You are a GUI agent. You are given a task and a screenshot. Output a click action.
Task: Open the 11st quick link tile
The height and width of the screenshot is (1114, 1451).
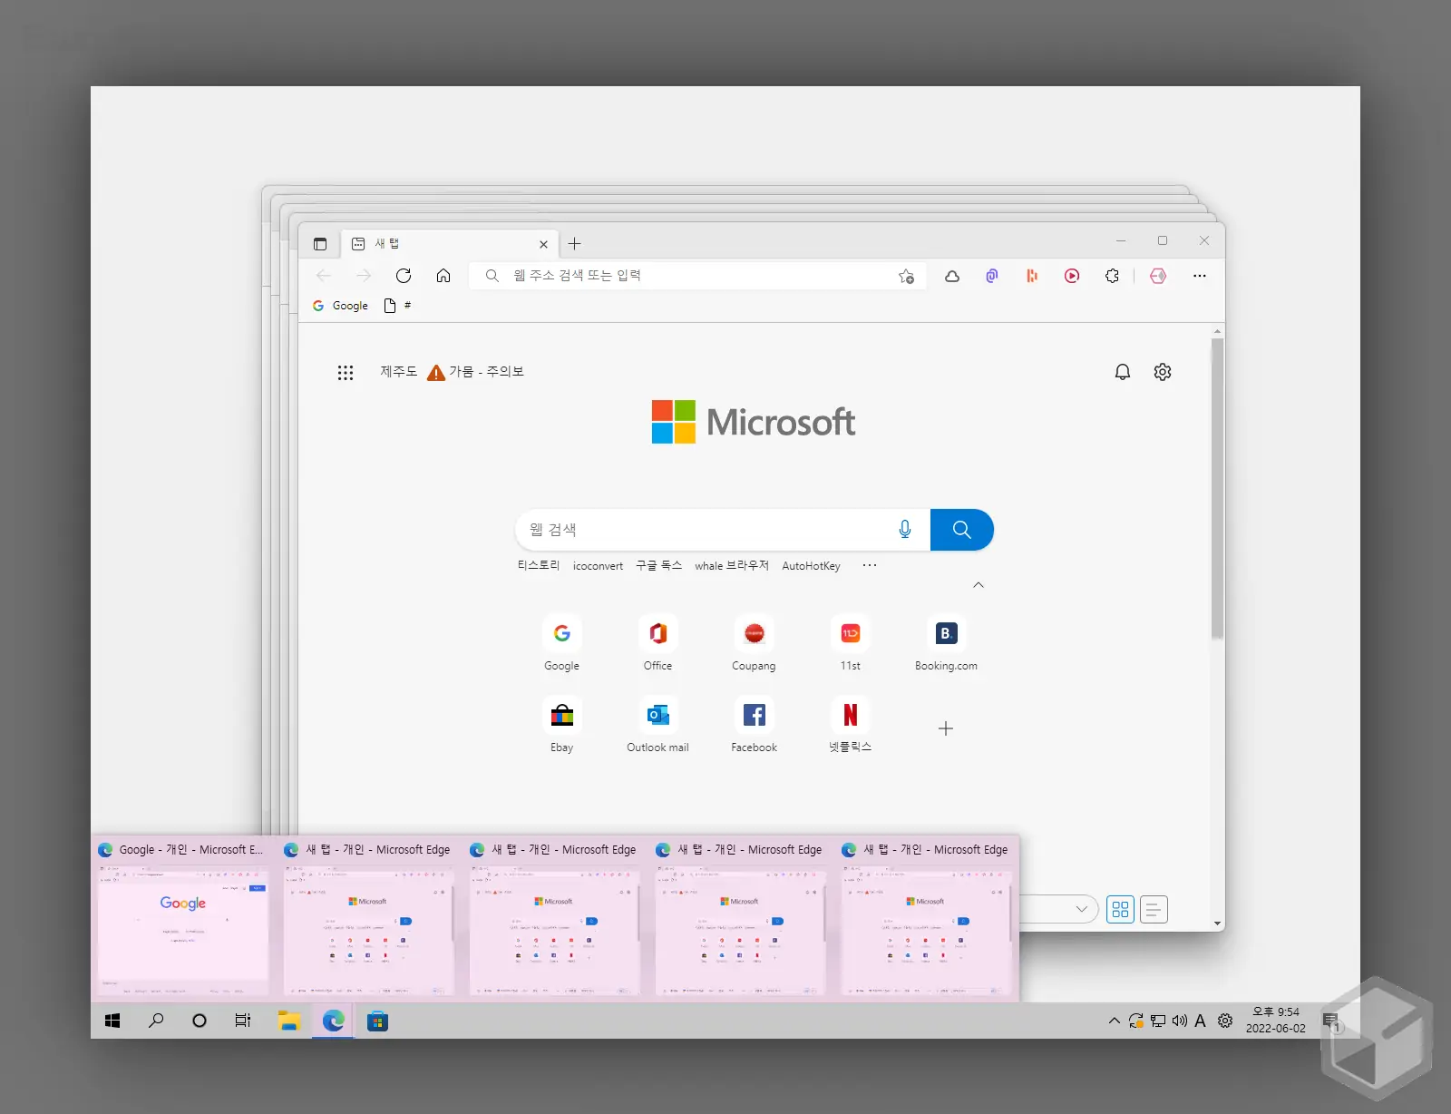click(x=850, y=643)
